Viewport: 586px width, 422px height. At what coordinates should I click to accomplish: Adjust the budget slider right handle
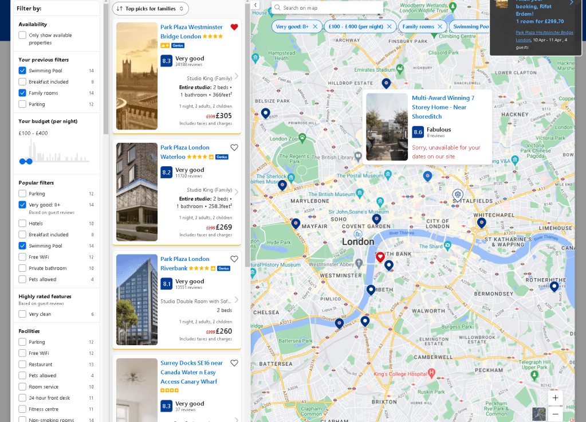pos(29,161)
